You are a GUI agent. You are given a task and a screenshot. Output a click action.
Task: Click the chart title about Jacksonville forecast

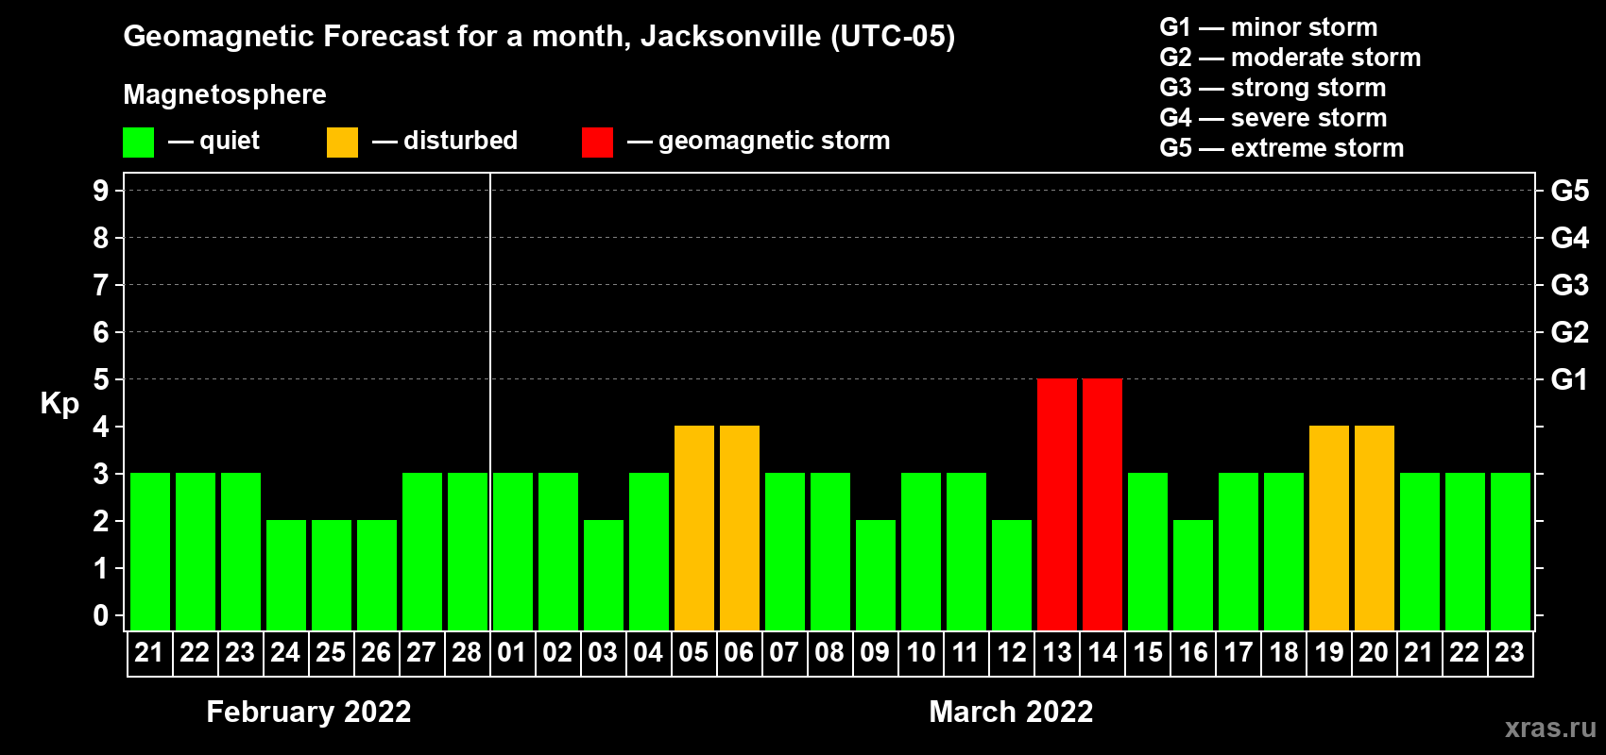[x=539, y=37]
